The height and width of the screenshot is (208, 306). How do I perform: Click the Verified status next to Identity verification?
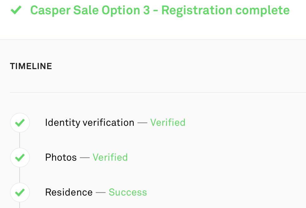[168, 123]
